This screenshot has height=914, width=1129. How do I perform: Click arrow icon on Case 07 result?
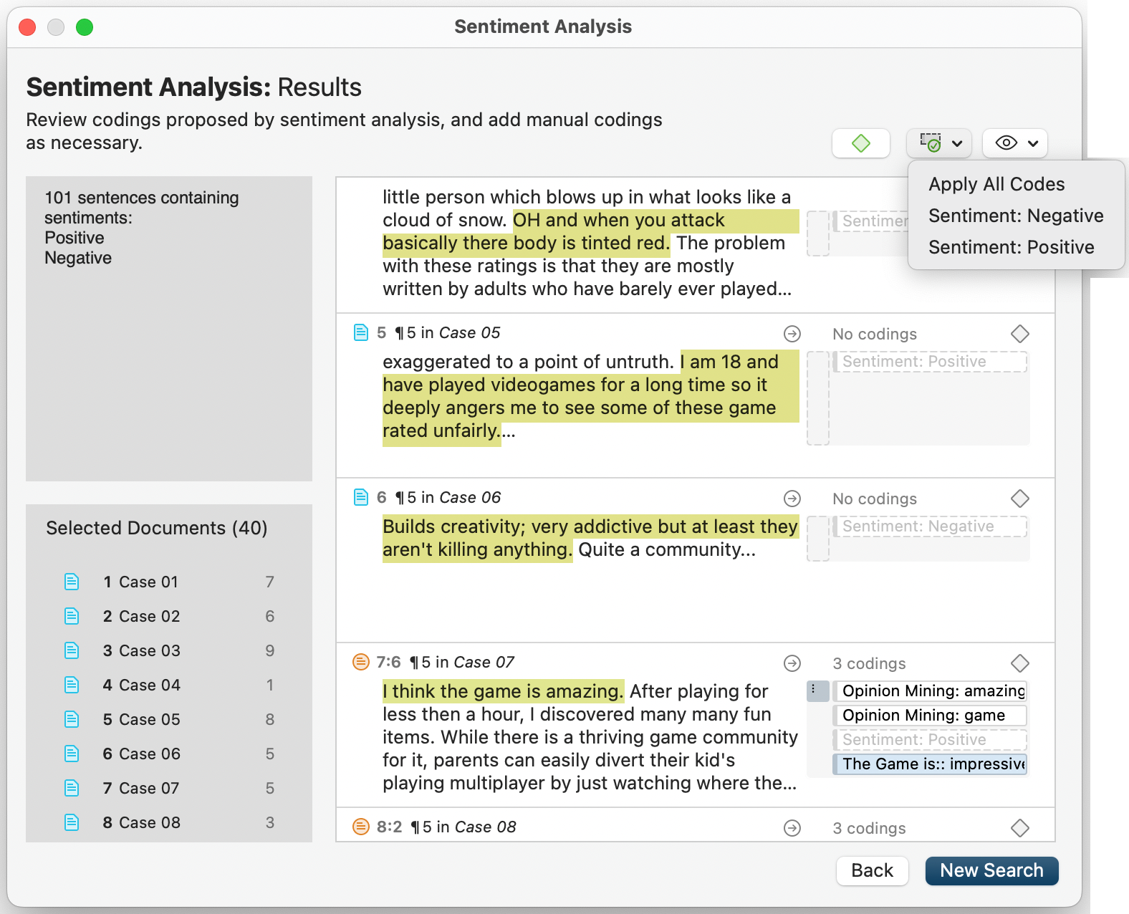pyautogui.click(x=792, y=663)
